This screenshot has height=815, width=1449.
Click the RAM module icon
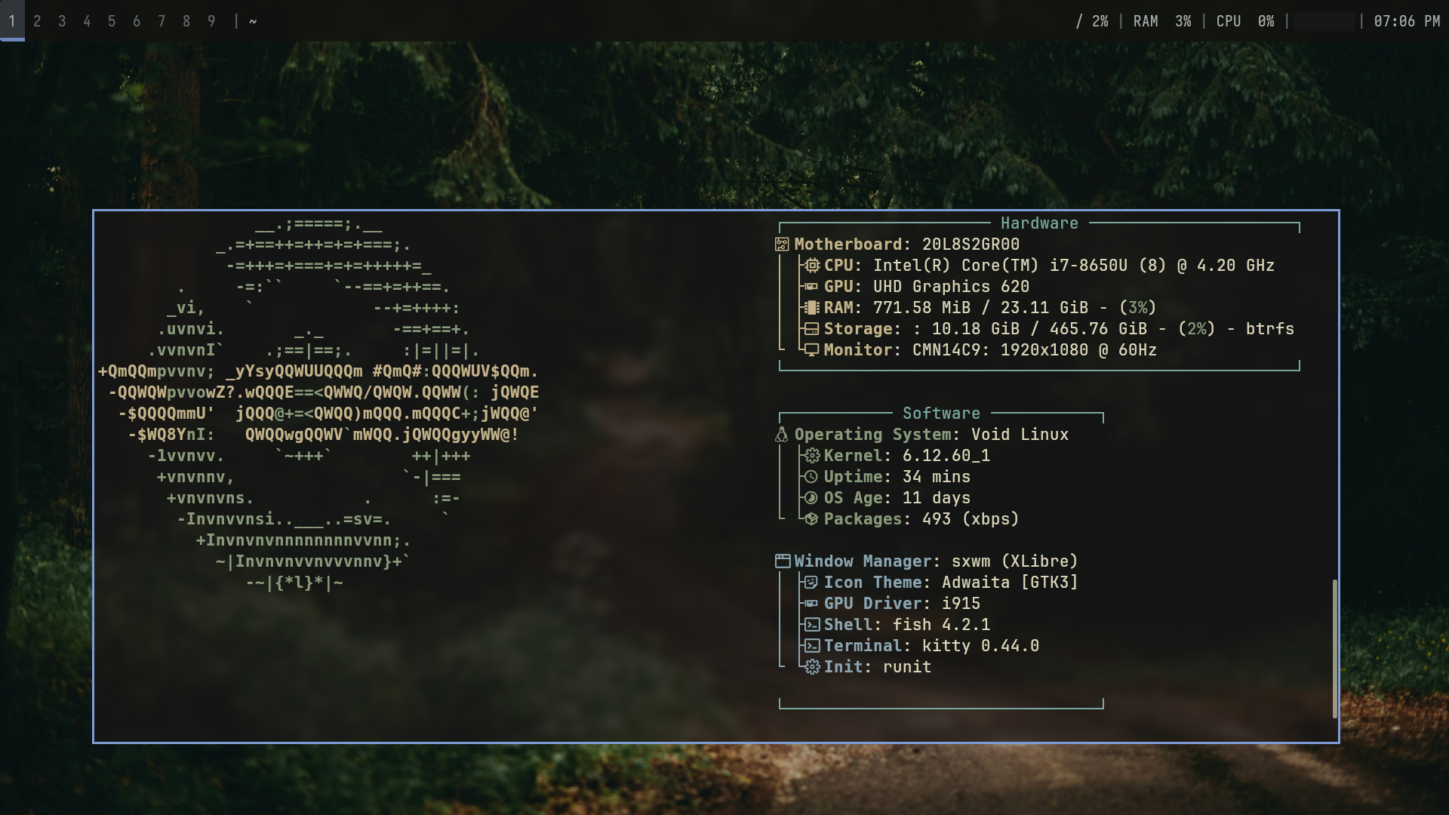[x=812, y=308]
